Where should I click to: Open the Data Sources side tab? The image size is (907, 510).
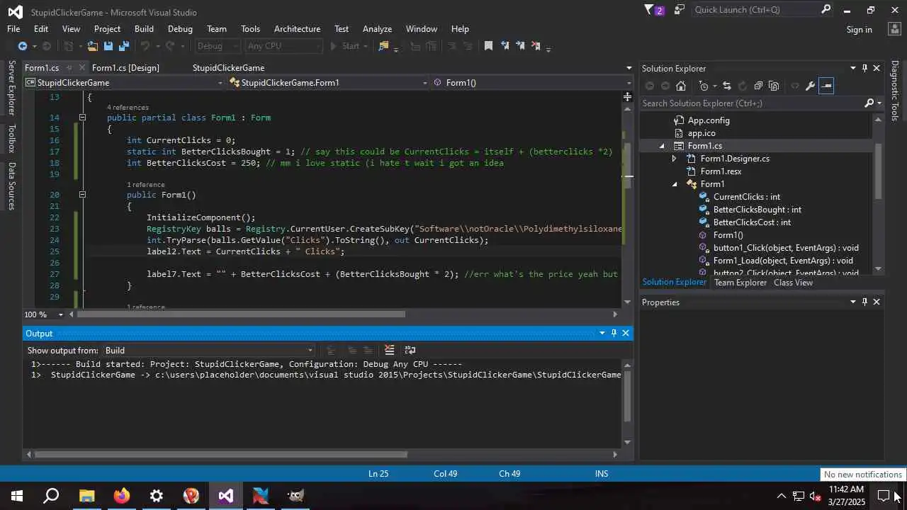[11, 186]
